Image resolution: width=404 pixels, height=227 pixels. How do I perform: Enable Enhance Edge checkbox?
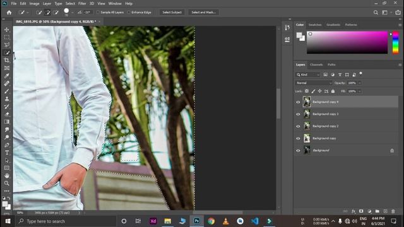click(129, 13)
